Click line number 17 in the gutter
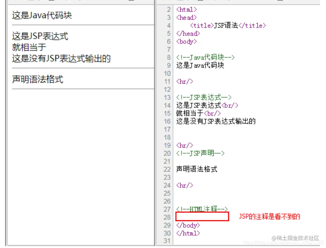 pos(167,130)
